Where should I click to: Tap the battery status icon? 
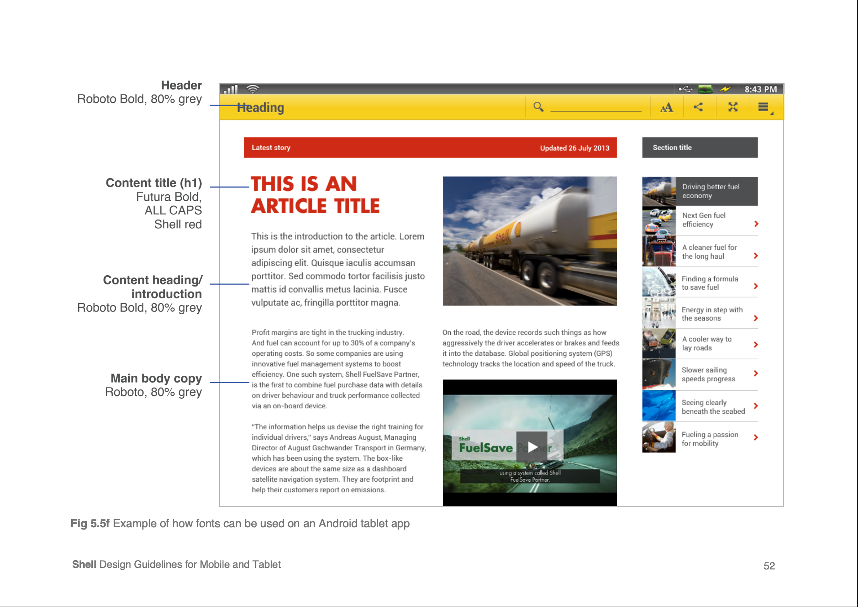(x=705, y=89)
